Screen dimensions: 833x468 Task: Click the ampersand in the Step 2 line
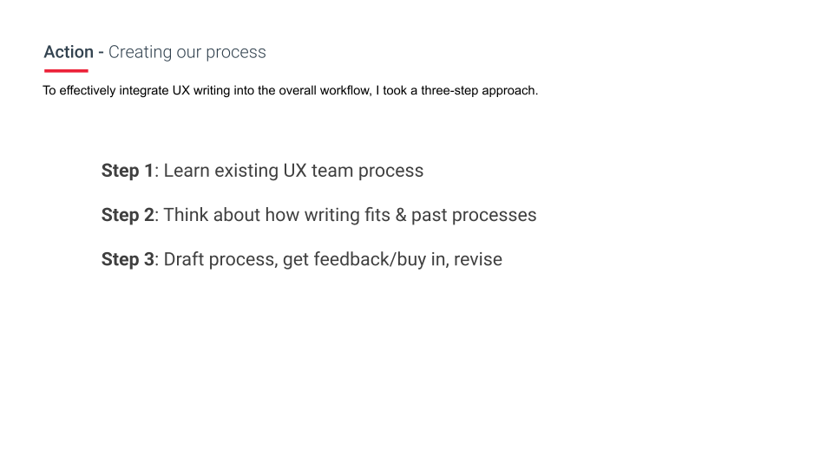coord(400,215)
